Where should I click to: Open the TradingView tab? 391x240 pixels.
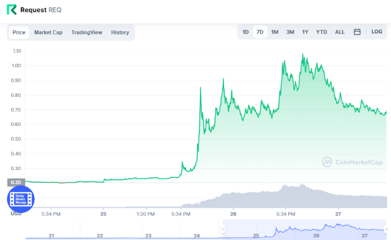click(x=87, y=32)
